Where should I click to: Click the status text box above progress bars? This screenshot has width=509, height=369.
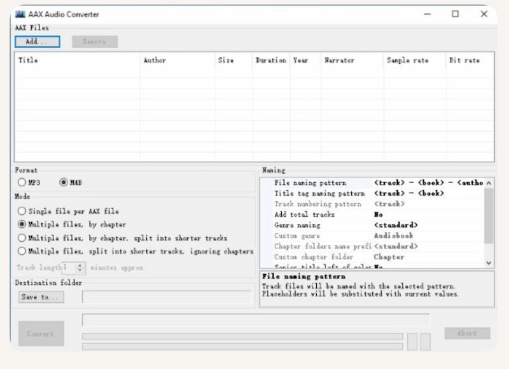256,319
